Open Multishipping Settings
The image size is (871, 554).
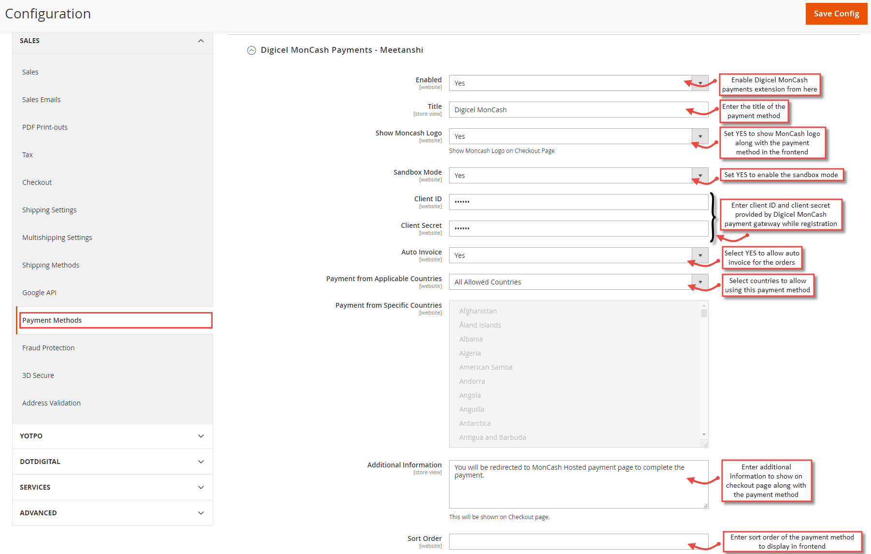(57, 238)
